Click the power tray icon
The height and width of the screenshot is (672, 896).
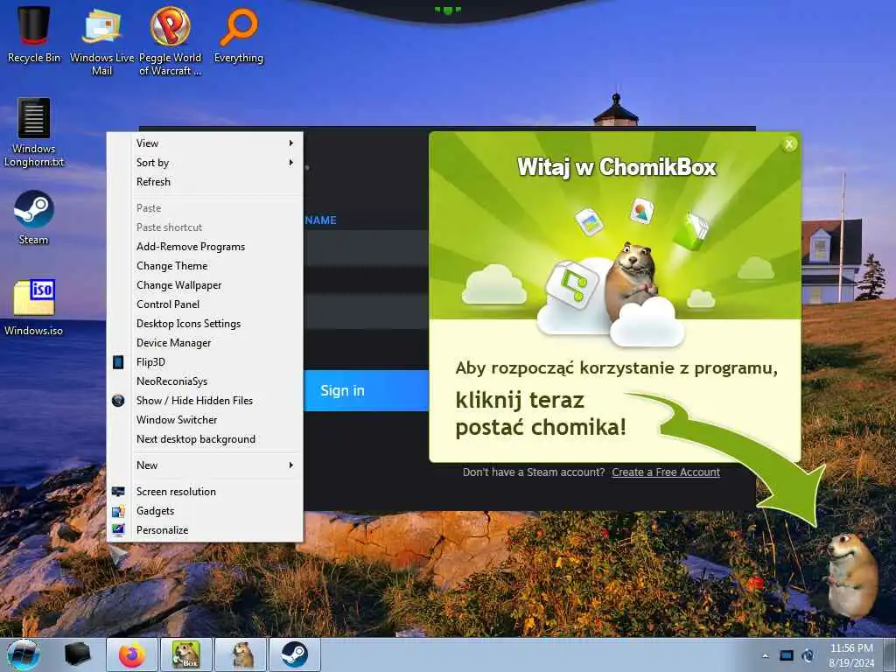click(808, 655)
